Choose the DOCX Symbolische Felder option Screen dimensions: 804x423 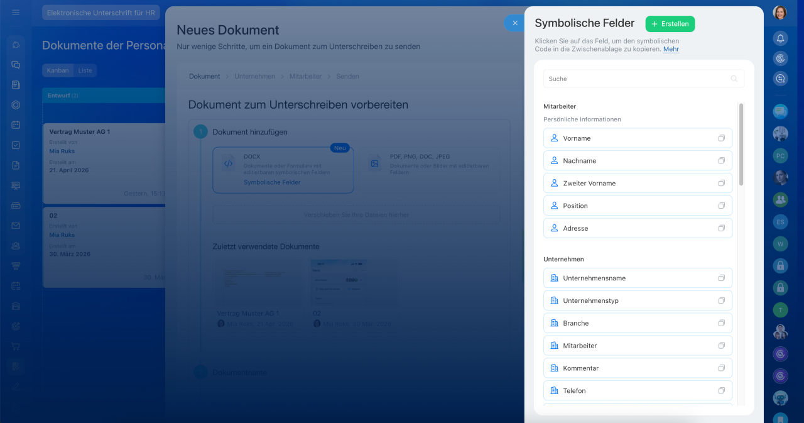pyautogui.click(x=283, y=170)
